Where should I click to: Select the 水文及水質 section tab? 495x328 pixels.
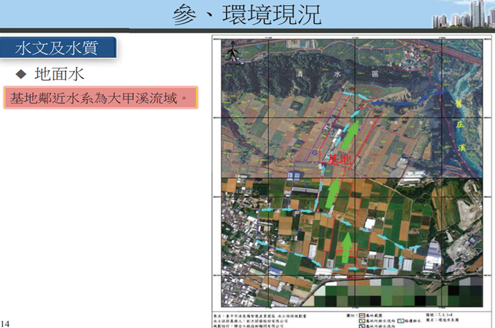pyautogui.click(x=58, y=48)
